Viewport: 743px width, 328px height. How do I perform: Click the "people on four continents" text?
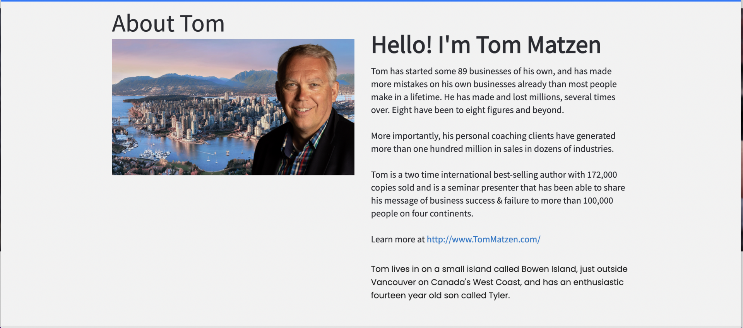click(421, 213)
